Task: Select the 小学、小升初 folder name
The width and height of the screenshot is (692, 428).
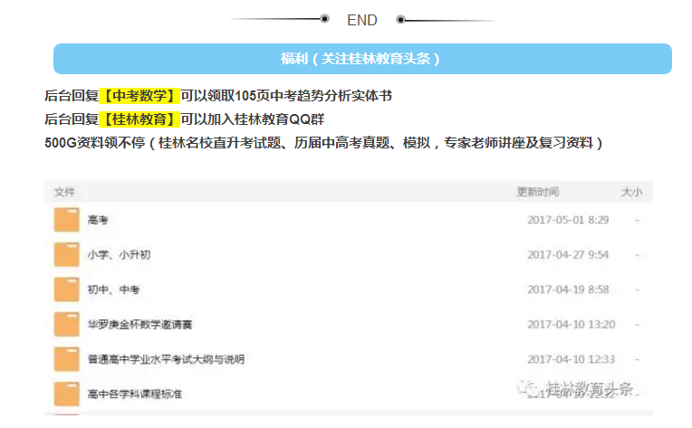Action: (x=119, y=254)
